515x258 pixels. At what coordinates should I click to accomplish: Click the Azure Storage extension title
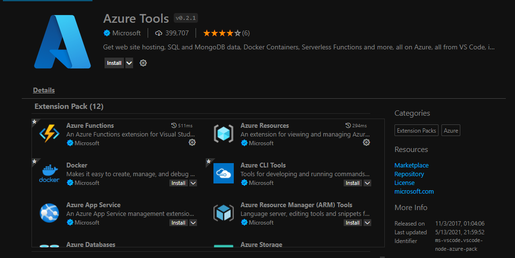click(261, 244)
